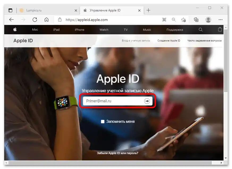Open the browser home page icon
This screenshot has width=232, height=169.
click(47, 20)
